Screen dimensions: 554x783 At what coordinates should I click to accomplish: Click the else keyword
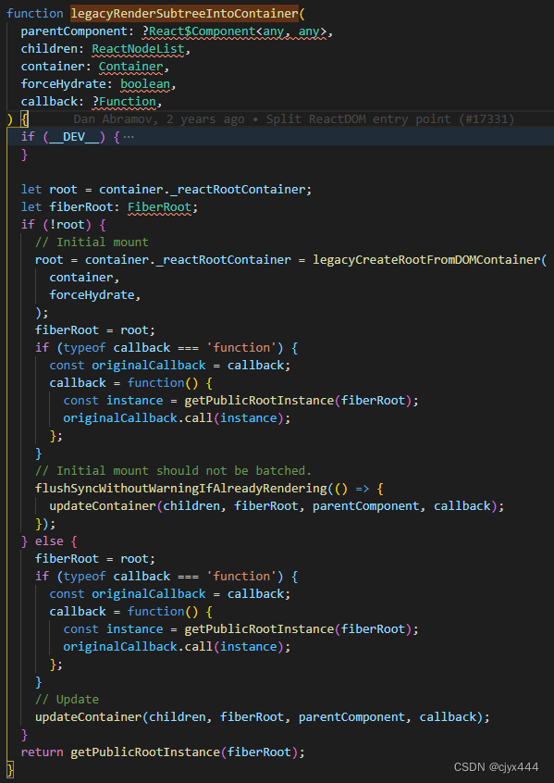click(x=49, y=541)
